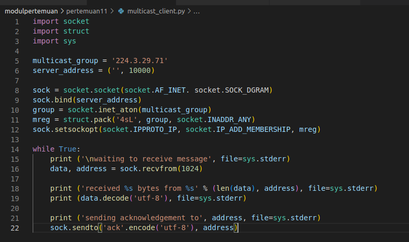409x242 pixels.
Task: Click the word sys on line 3
Action: 69,41
